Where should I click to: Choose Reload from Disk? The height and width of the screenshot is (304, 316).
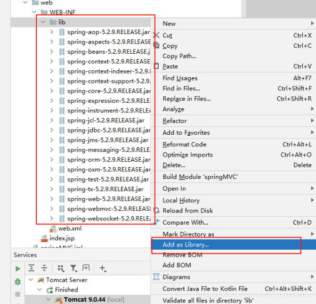[x=233, y=211]
